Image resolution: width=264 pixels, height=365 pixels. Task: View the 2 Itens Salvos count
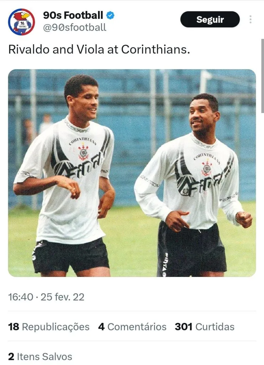pos(40,356)
